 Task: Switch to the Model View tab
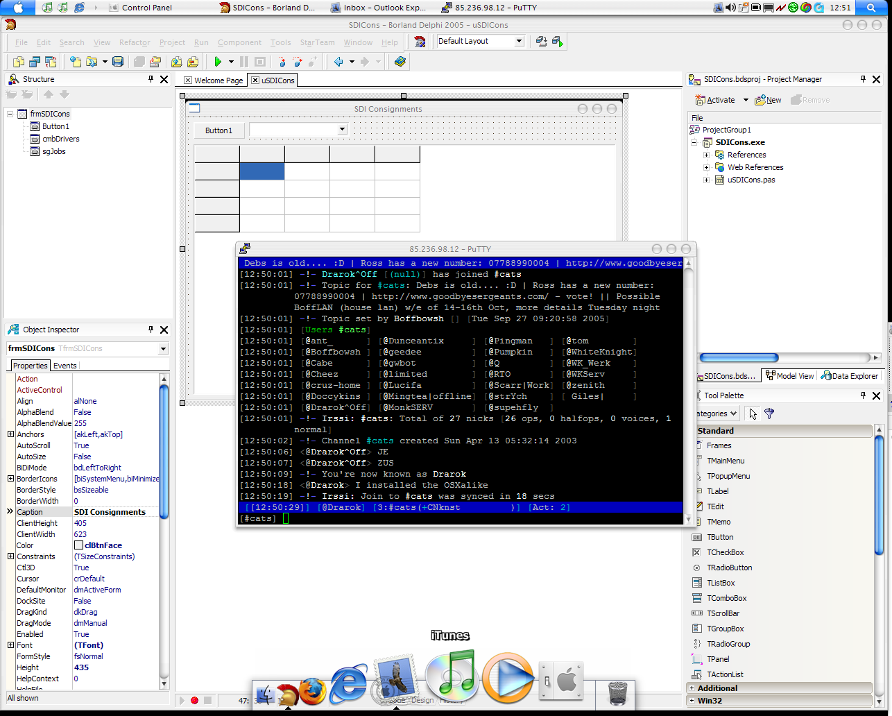pyautogui.click(x=789, y=376)
